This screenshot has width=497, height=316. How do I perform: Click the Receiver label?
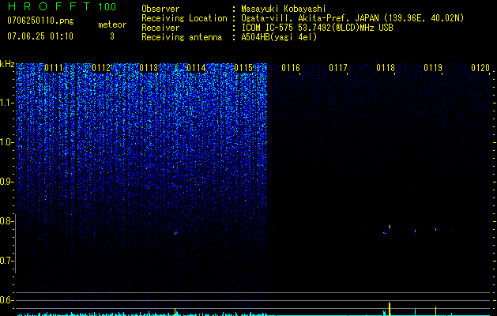pyautogui.click(x=160, y=28)
